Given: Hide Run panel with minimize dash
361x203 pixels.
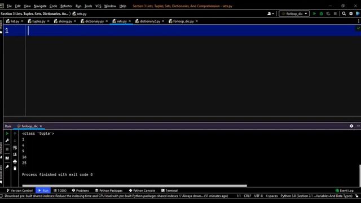Looking at the screenshot, I should pos(358,126).
